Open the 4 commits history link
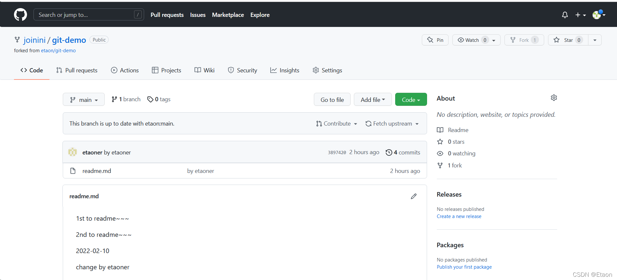The width and height of the screenshot is (617, 280). 403,152
